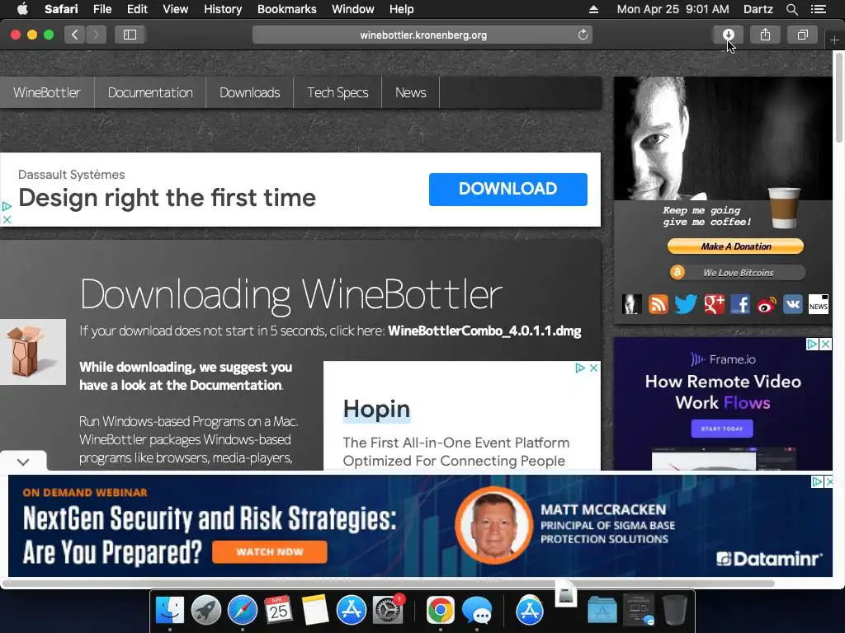Open the Safari application menu

(x=61, y=9)
